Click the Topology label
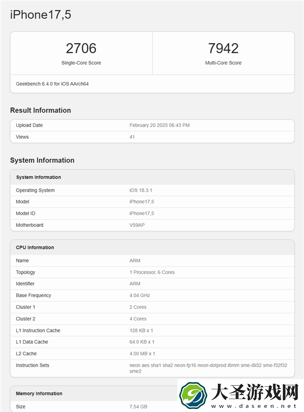 coord(25,272)
